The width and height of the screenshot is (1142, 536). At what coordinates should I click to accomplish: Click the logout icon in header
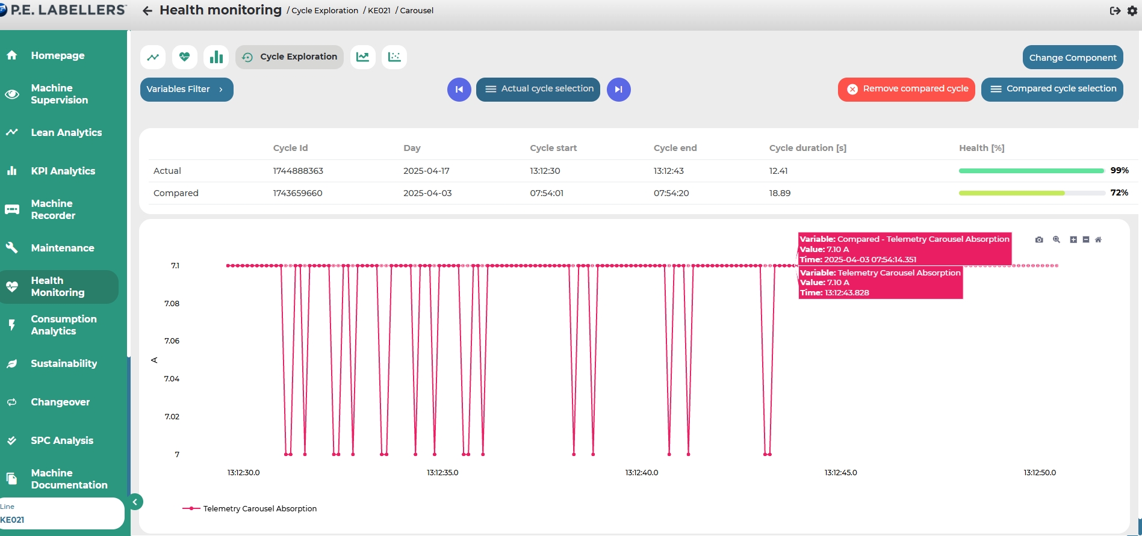(x=1115, y=11)
